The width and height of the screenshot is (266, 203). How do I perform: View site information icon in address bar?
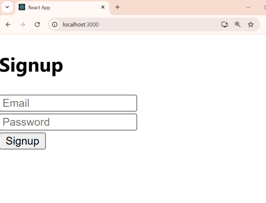pyautogui.click(x=55, y=25)
